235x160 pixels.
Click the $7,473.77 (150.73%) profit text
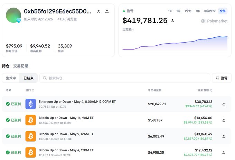click(198, 155)
